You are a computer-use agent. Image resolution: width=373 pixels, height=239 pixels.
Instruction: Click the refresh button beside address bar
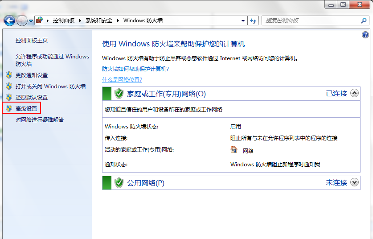(x=253, y=21)
